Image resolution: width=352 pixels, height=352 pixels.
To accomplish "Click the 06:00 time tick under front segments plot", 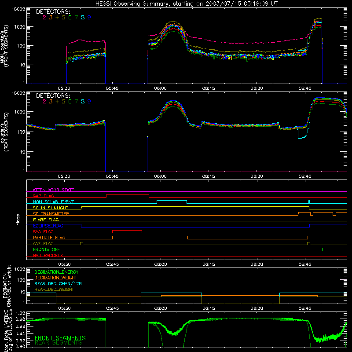I will [160, 88].
